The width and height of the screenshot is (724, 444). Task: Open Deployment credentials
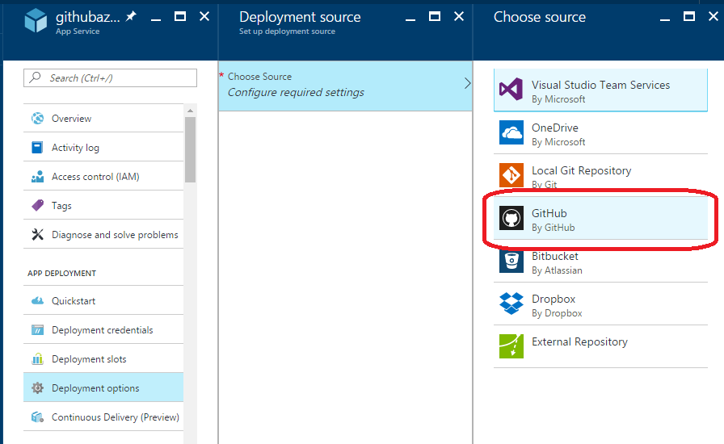(103, 330)
